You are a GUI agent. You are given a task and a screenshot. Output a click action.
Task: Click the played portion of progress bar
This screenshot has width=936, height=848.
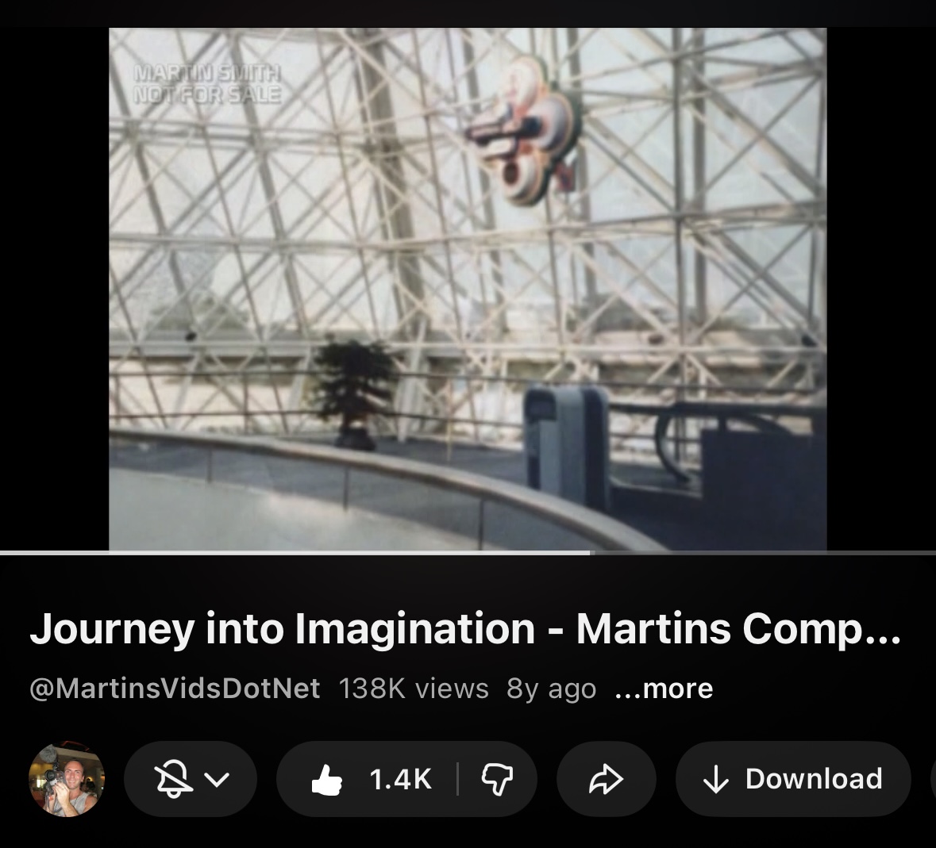[295, 553]
